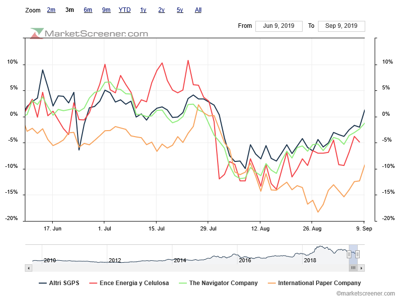
Task: Click the '9. Sep' x-axis label
Action: (364, 228)
